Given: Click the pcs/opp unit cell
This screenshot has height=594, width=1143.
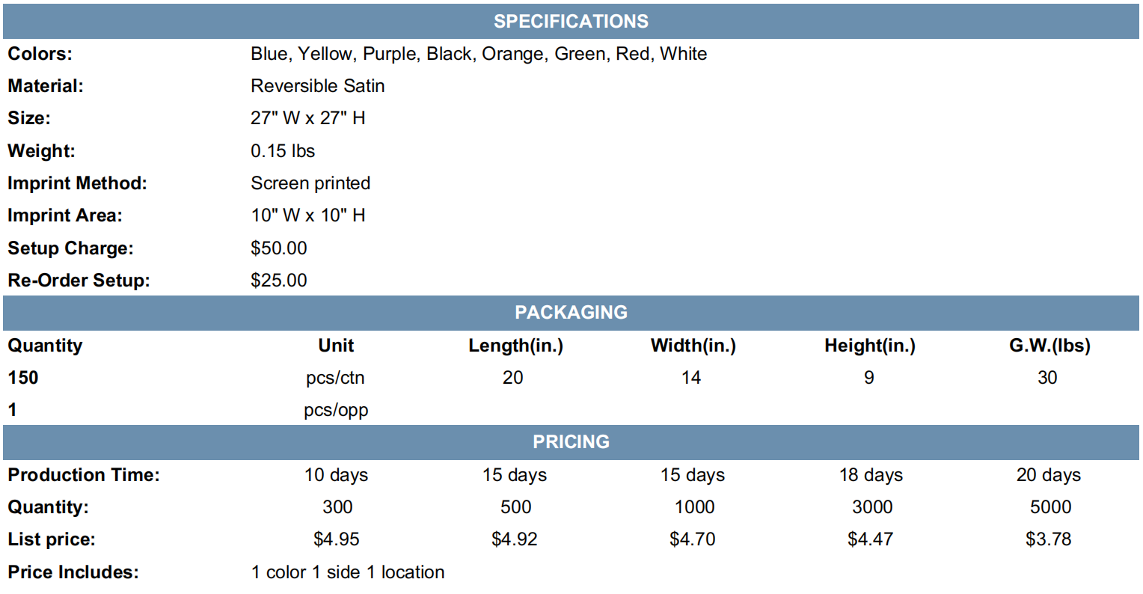Looking at the screenshot, I should [336, 411].
